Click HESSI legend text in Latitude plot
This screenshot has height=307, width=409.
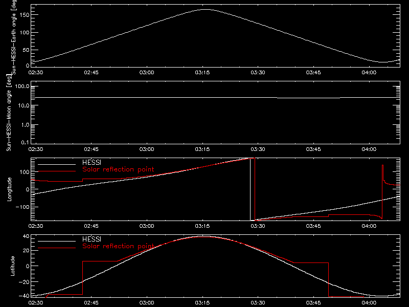pyautogui.click(x=92, y=239)
